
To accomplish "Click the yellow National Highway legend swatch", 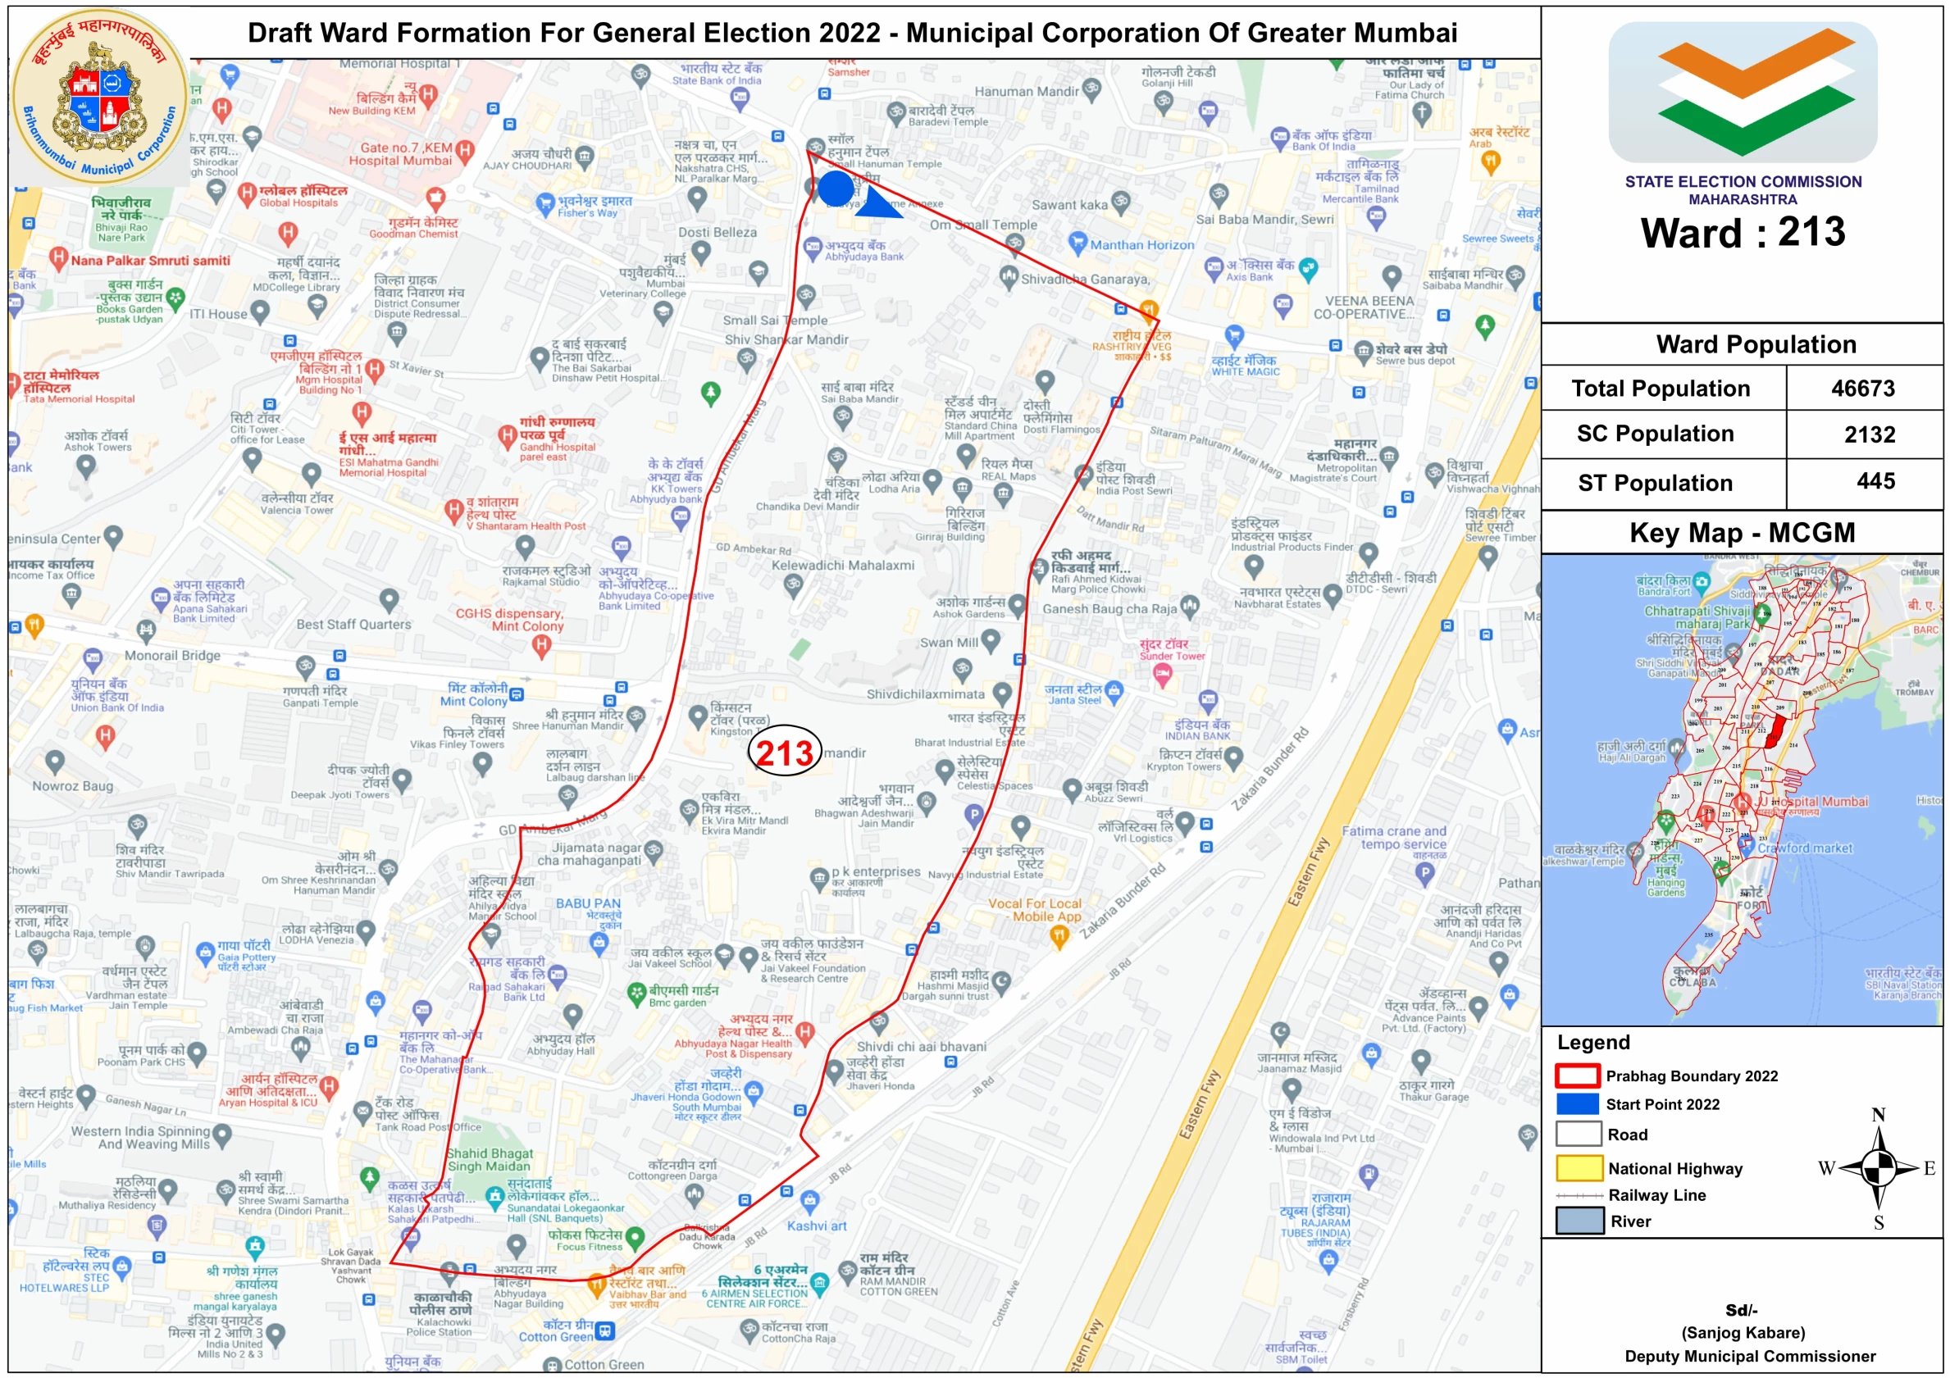I will tap(1578, 1168).
